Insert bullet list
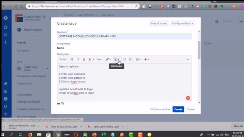The image size is (244, 137). tap(125, 59)
